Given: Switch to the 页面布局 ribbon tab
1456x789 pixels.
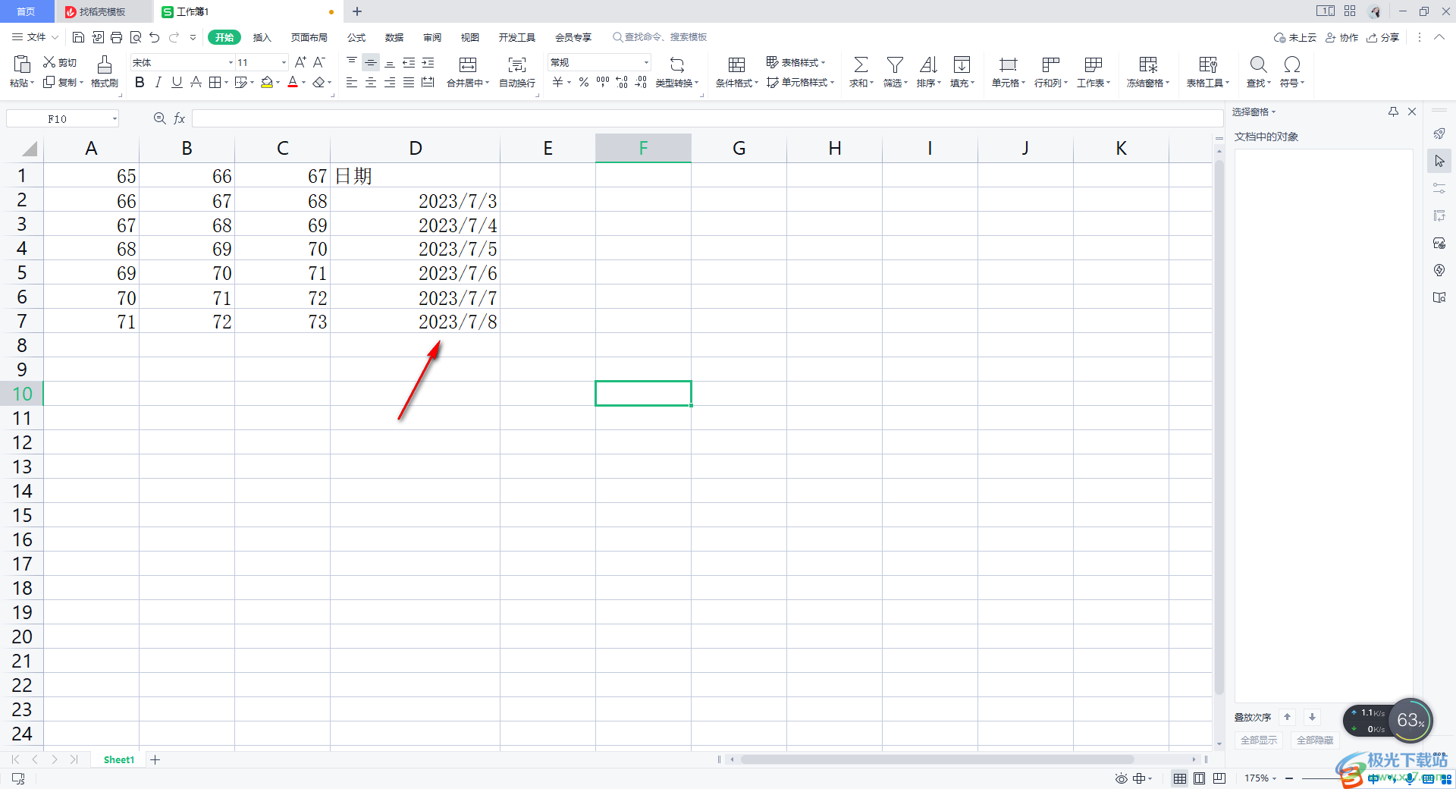Looking at the screenshot, I should point(309,37).
